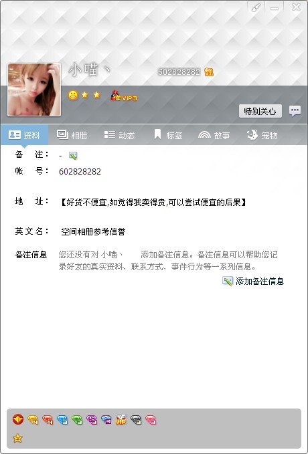Click the 添加备注信息 link
Screen dimensions: 308x454
(253, 281)
